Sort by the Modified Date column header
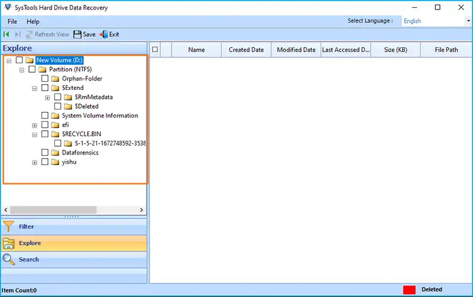Screen dimensions: 473x297 (x=296, y=50)
